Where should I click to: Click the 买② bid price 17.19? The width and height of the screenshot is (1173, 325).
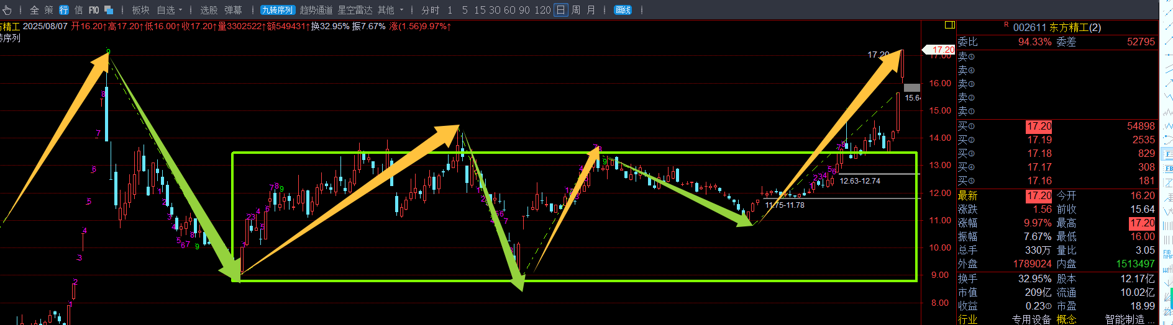click(1039, 140)
